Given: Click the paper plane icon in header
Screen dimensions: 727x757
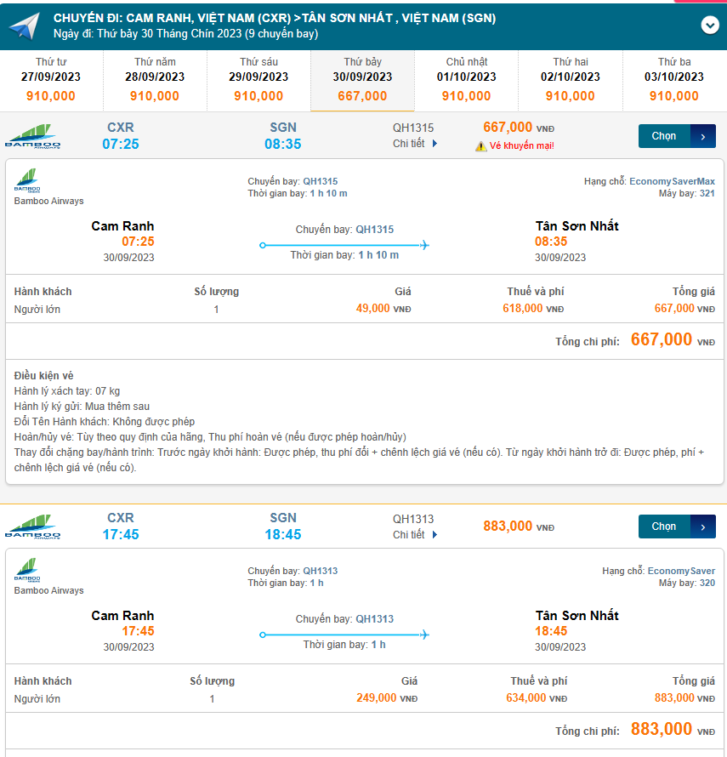Looking at the screenshot, I should pos(24,26).
